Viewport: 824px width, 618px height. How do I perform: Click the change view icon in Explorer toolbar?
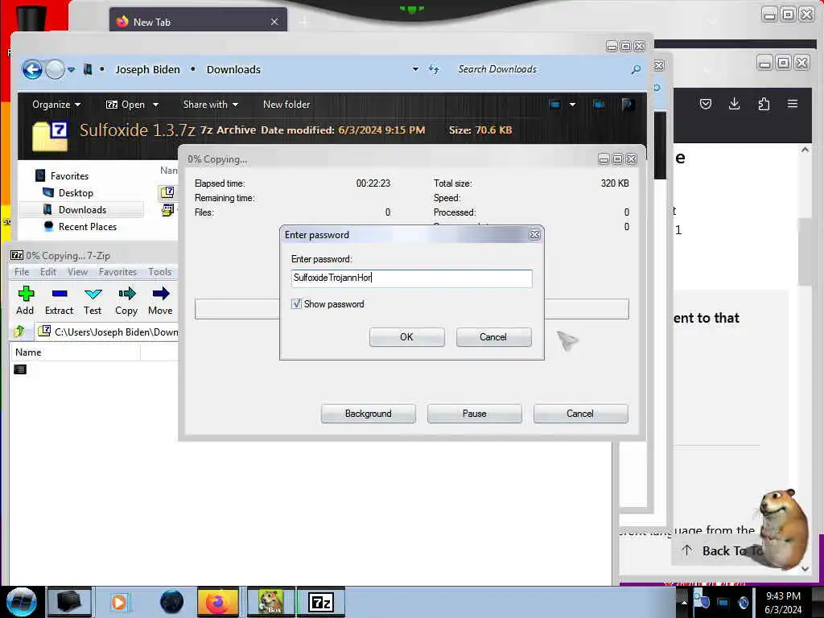pos(555,105)
